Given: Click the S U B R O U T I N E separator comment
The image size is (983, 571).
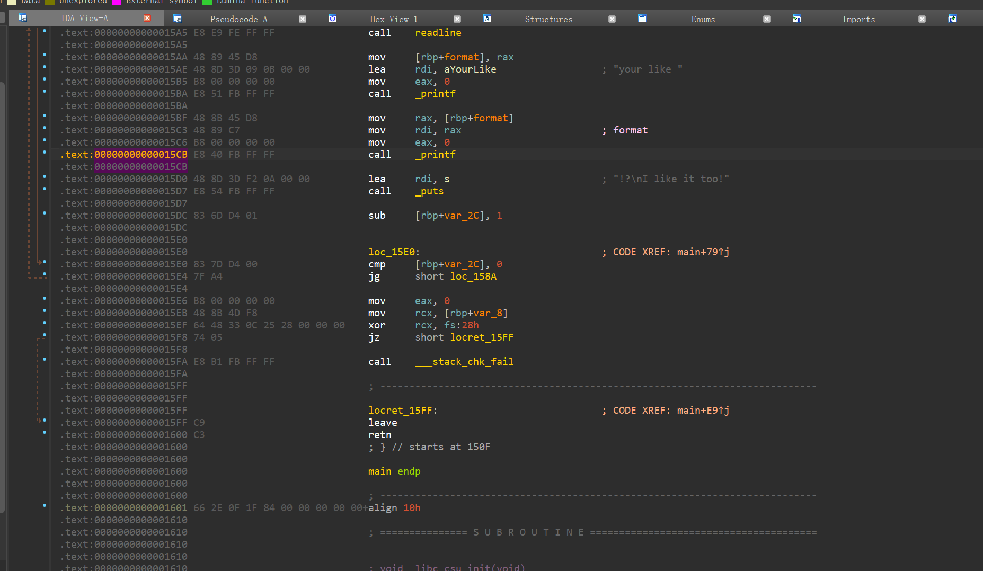Looking at the screenshot, I should (593, 532).
